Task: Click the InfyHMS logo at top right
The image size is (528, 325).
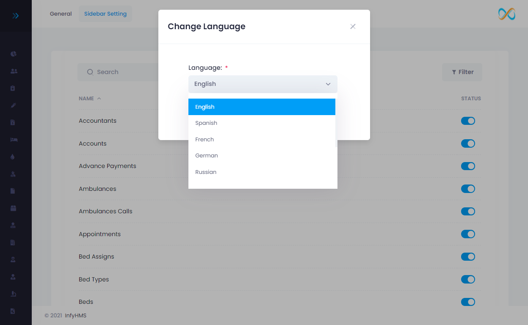Action: 506,14
